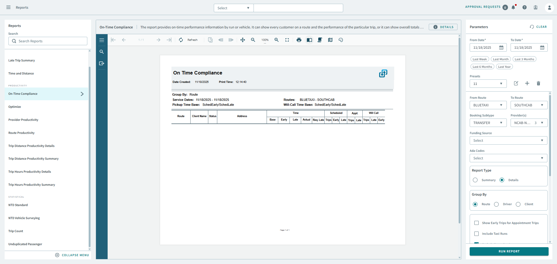Enable Include Taxi Runs checkbox
The image size is (557, 264).
tap(476, 234)
